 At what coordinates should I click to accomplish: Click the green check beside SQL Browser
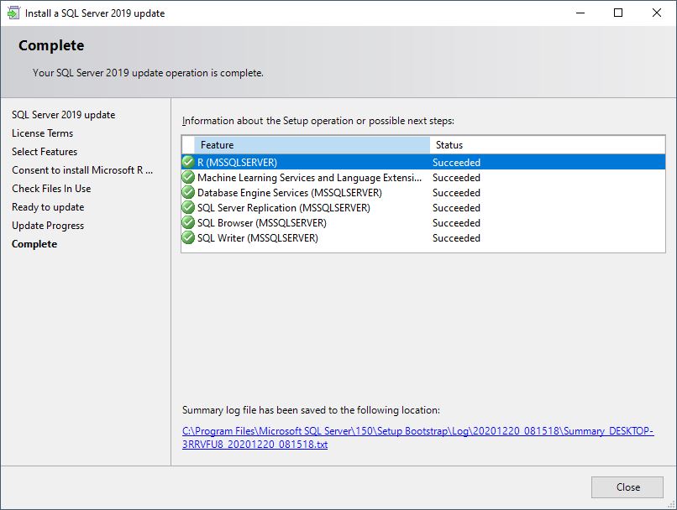pyautogui.click(x=188, y=223)
